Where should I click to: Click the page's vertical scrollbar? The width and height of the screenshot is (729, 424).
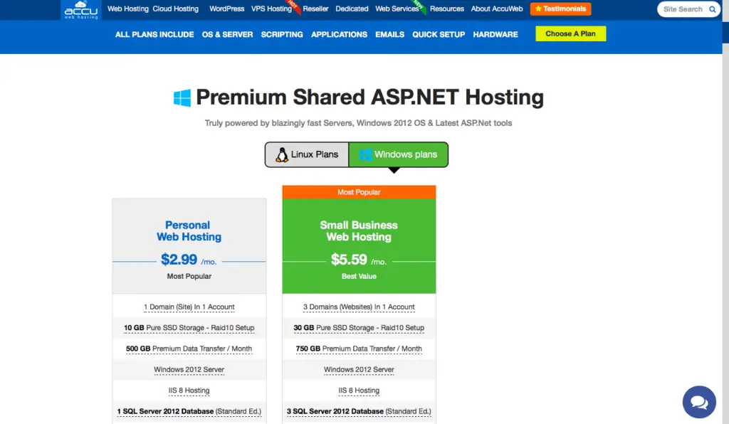(x=725, y=212)
